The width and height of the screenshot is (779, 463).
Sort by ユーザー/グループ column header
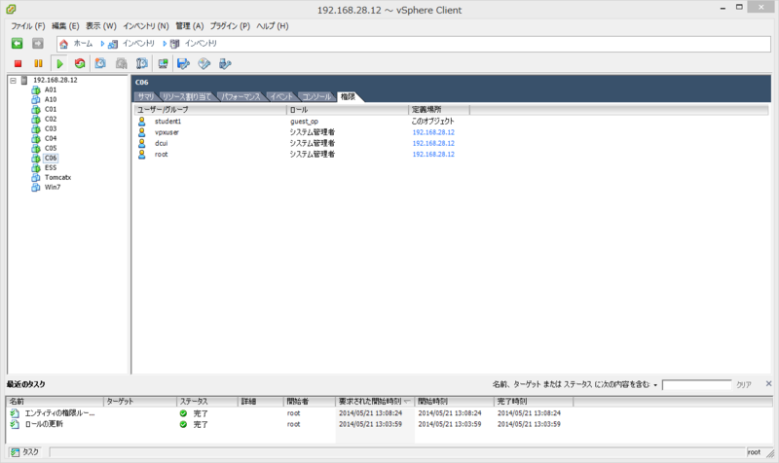tap(210, 110)
